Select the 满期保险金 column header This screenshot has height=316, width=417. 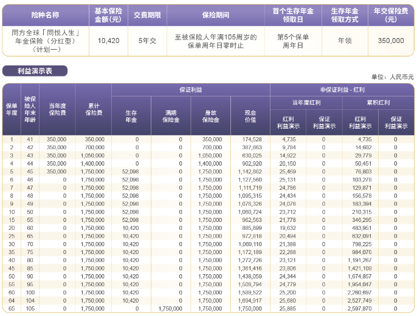171,116
